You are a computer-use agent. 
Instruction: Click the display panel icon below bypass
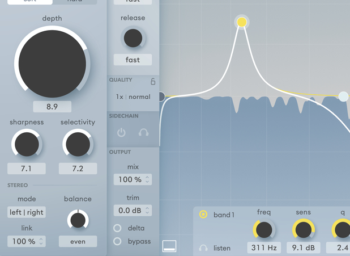coord(169,246)
